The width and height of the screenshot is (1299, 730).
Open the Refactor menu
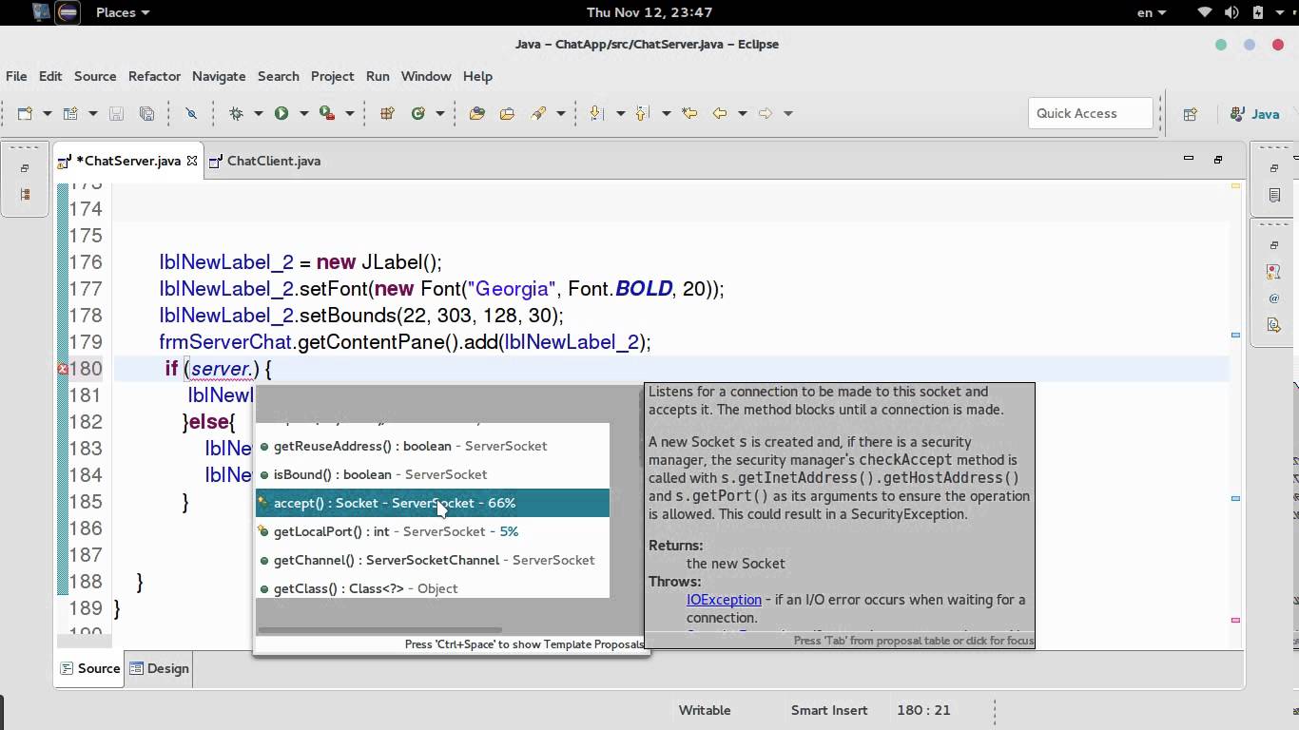[154, 76]
